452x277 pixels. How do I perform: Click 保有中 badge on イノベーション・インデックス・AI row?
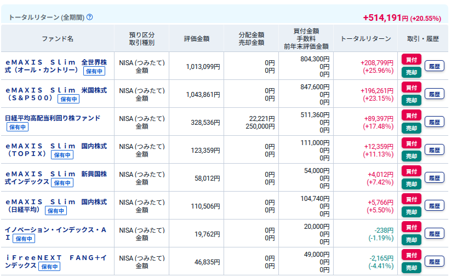point(24,239)
